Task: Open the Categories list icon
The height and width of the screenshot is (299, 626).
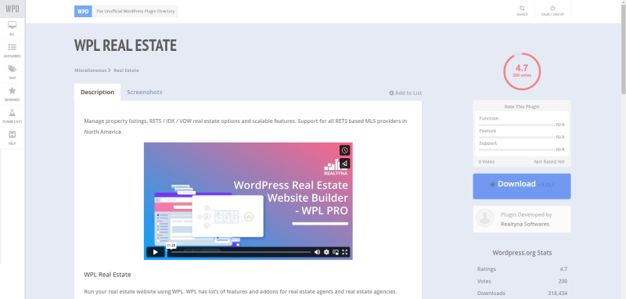Action: (12, 47)
